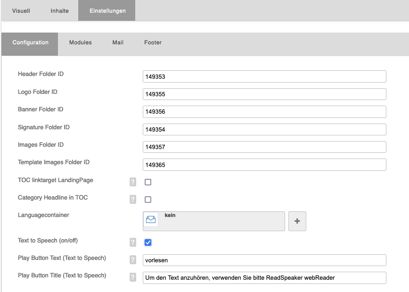Edit the Play Button Title field

coord(264,278)
